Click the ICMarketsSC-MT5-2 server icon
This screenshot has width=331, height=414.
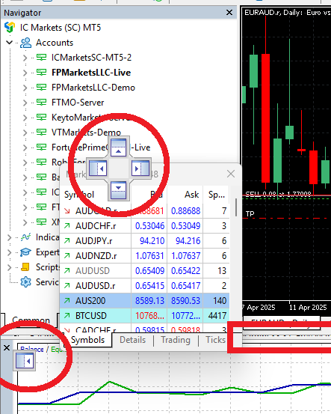[41, 58]
